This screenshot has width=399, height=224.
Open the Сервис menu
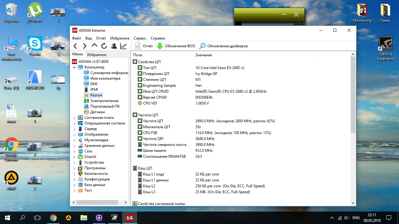(140, 38)
